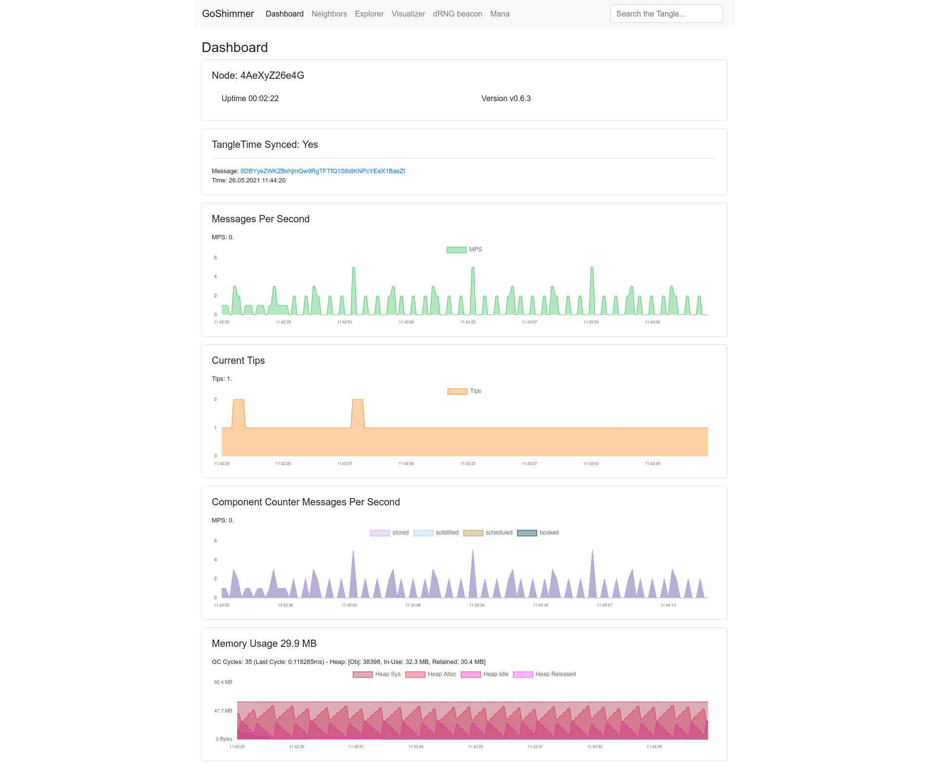Screen dimensions: 929x769
Task: Click Component Counter Messages Per Second heading
Action: (306, 502)
